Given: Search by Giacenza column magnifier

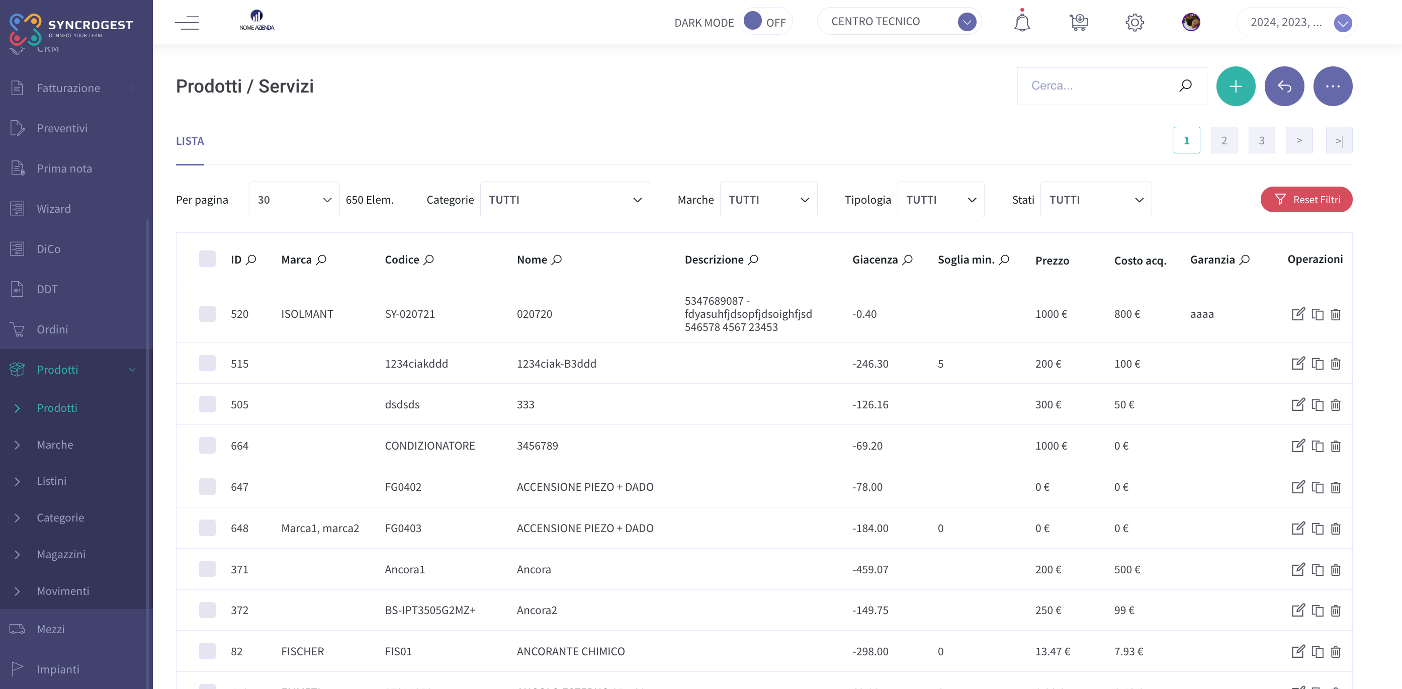Looking at the screenshot, I should [x=908, y=260].
